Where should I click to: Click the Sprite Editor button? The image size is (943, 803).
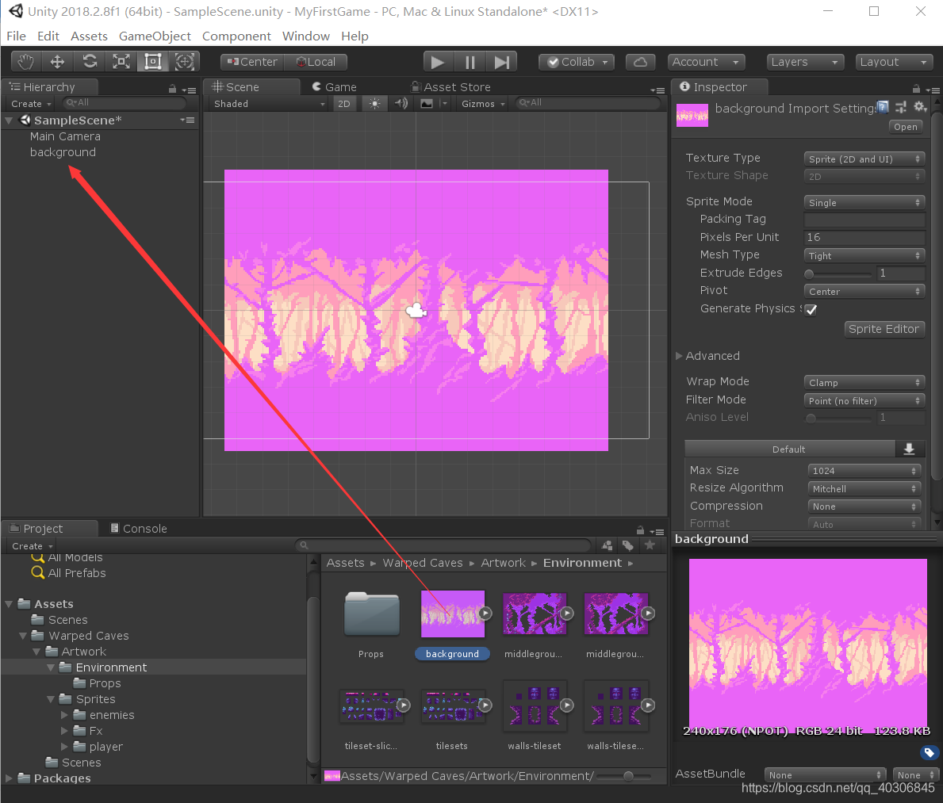pos(884,329)
